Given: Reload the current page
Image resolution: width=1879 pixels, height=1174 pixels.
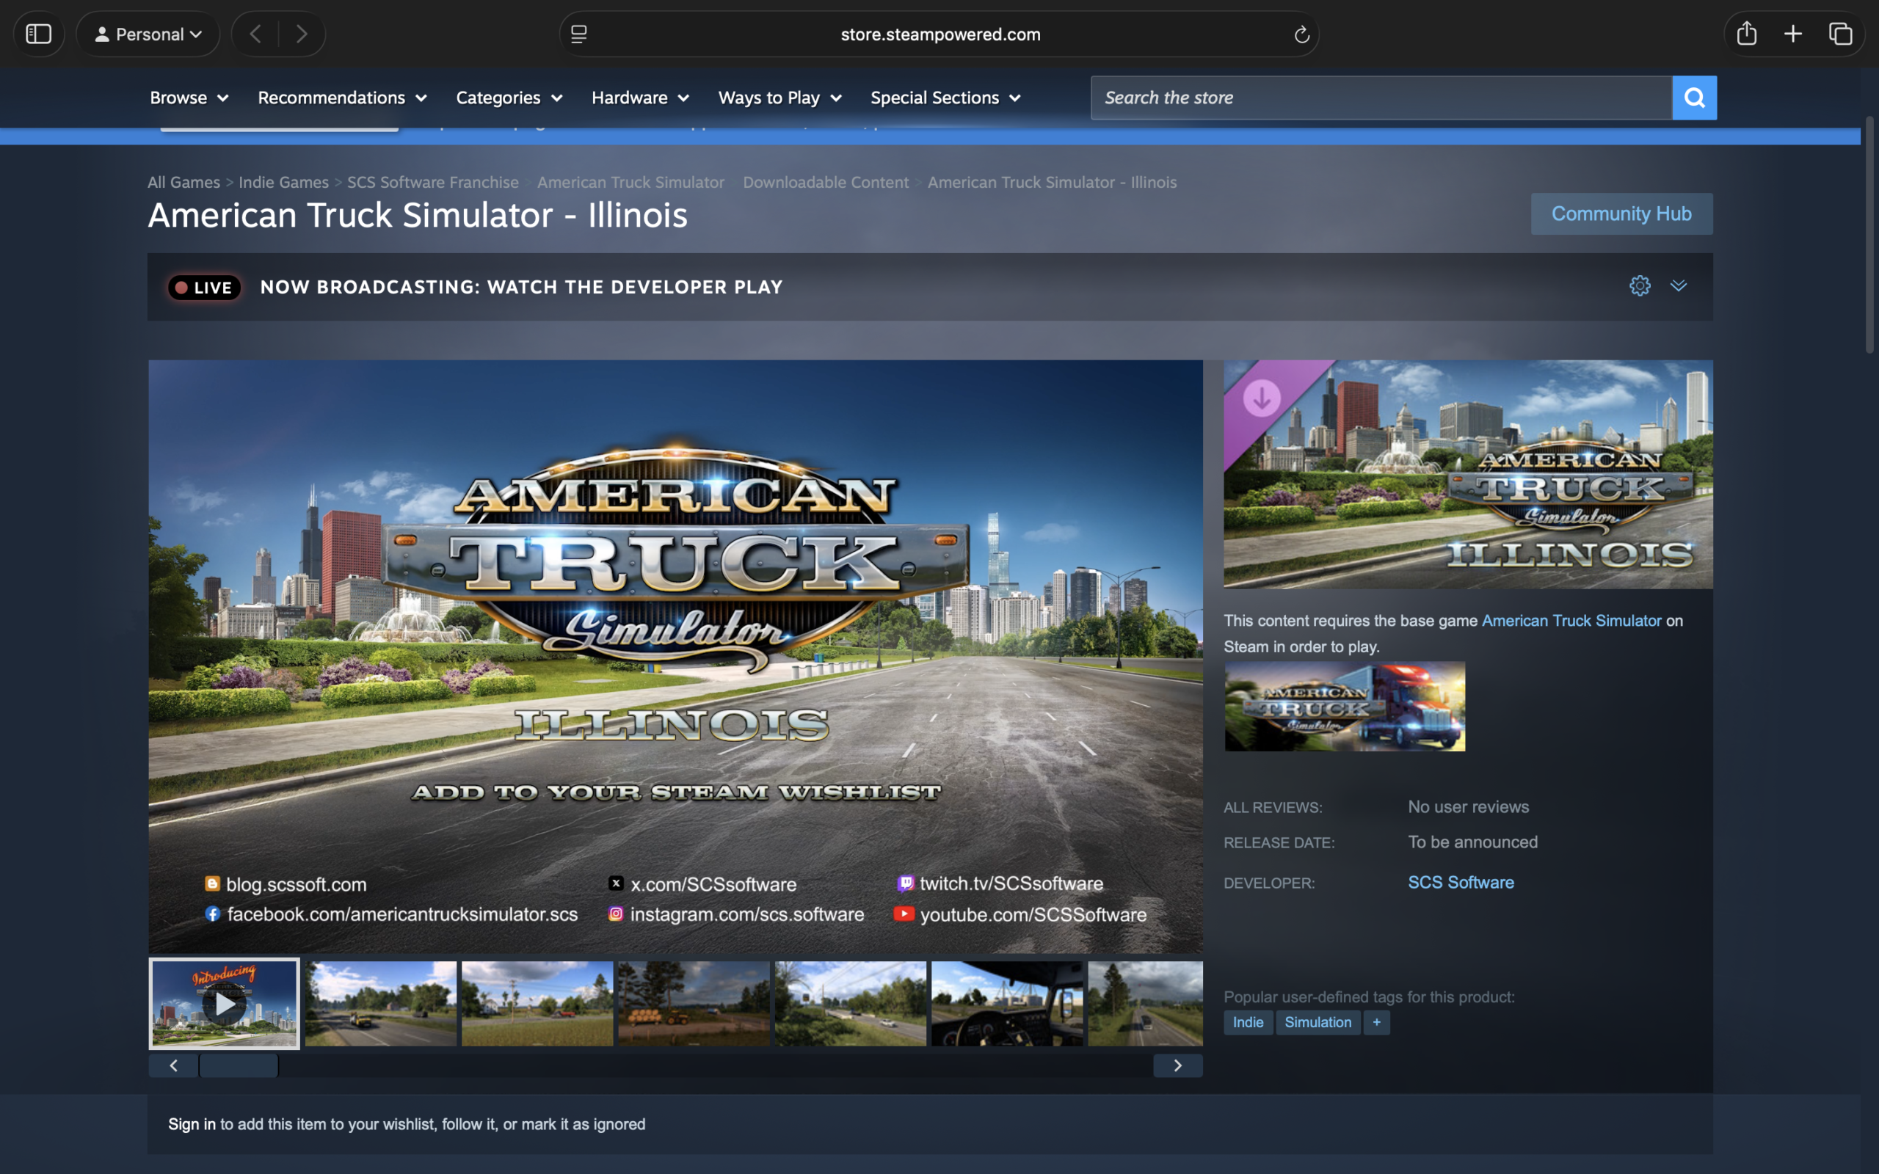Looking at the screenshot, I should 1301,34.
